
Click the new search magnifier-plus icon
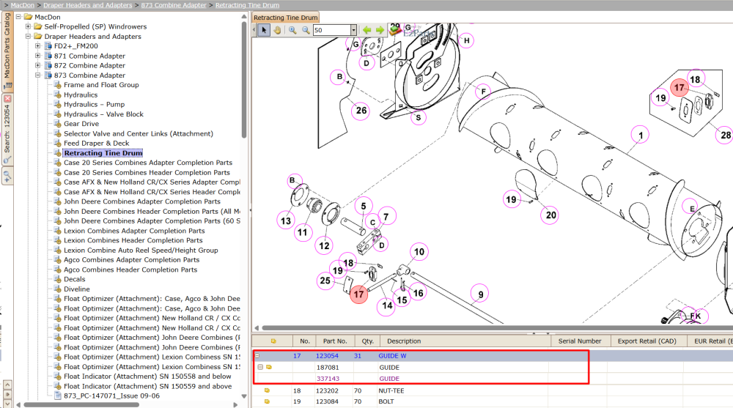7,177
